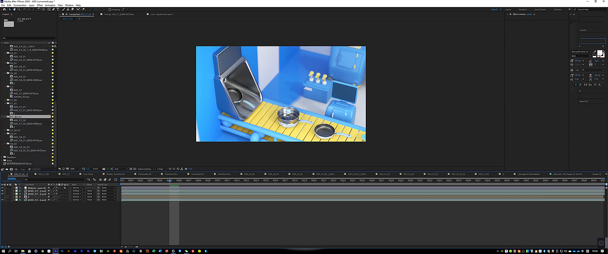Select the Zoom magnifier tool
Image resolution: width=608 pixels, height=254 pixels.
(x=19, y=9)
